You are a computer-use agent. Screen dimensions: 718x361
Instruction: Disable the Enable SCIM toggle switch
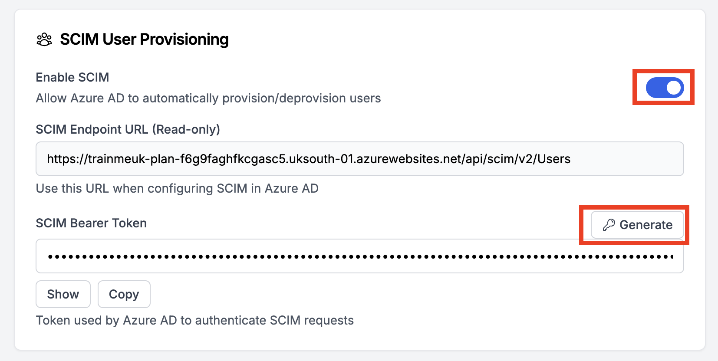coord(664,88)
